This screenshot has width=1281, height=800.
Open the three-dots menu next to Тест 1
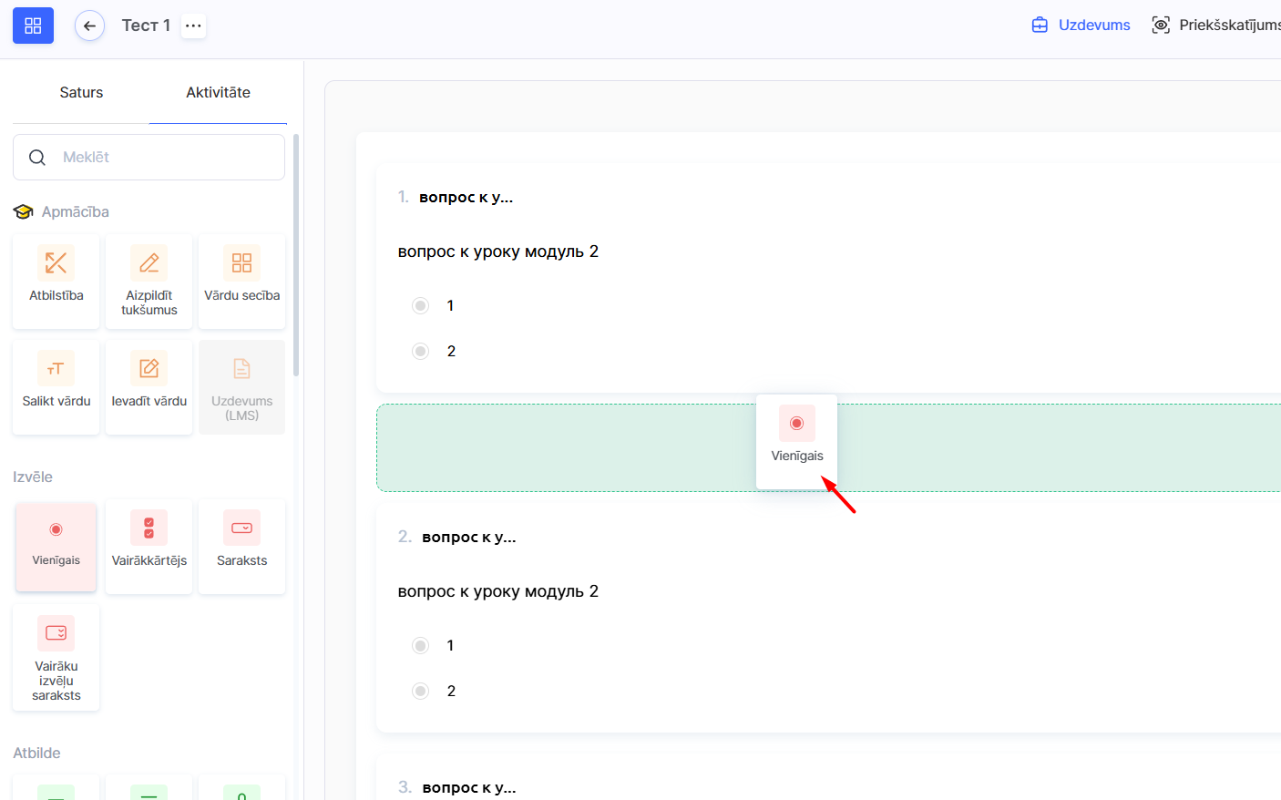193,26
